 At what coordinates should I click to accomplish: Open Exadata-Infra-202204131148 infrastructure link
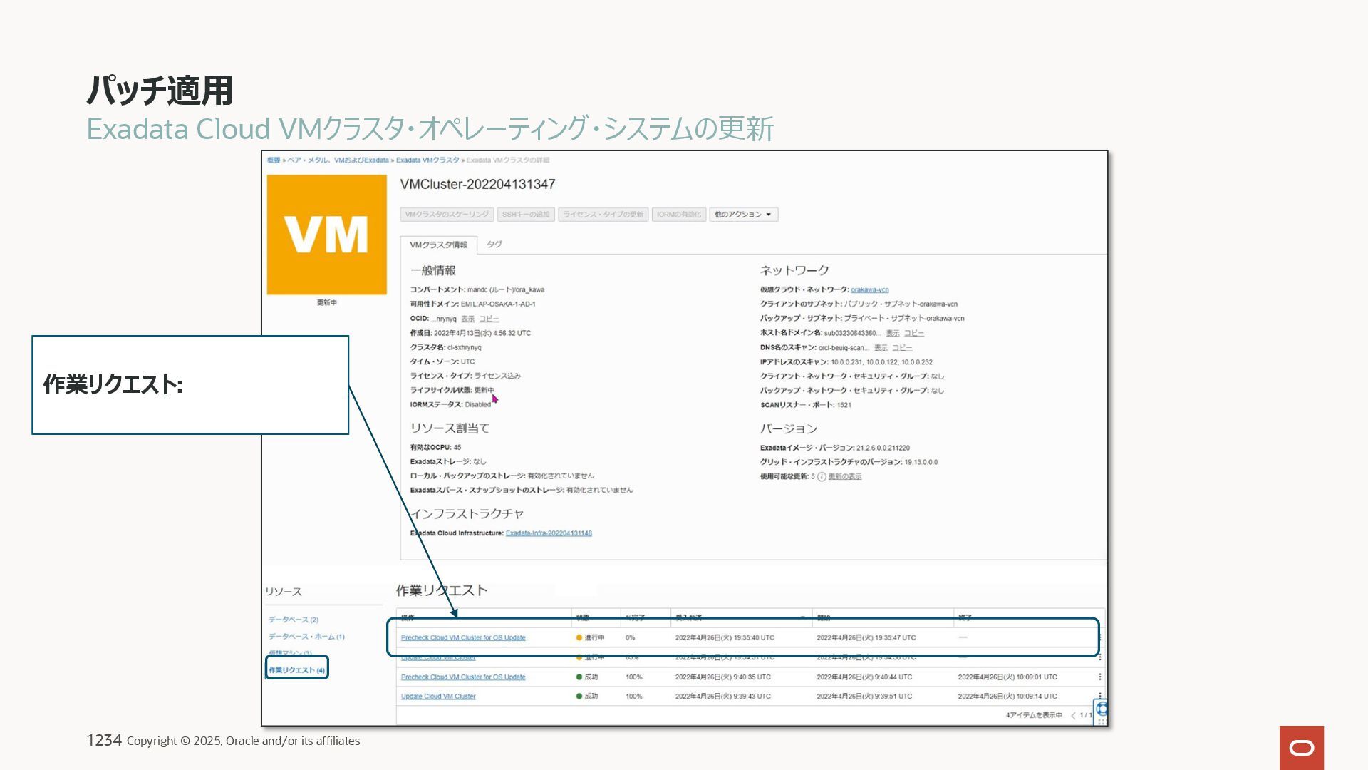click(x=549, y=533)
